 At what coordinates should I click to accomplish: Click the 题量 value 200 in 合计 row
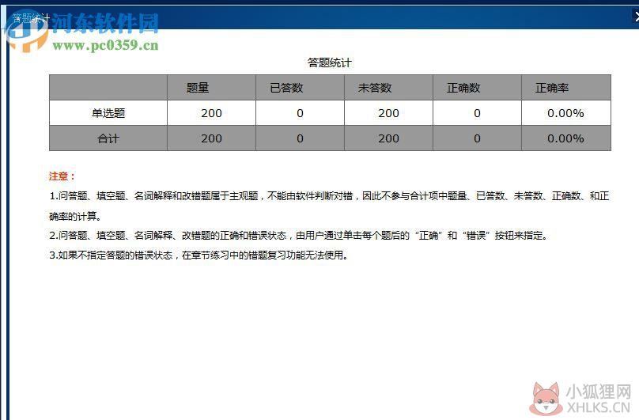tap(211, 138)
